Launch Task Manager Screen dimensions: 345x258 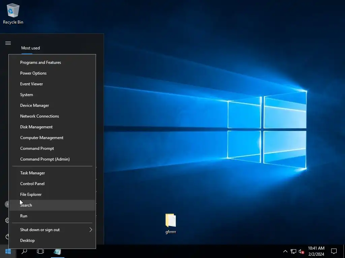52,173
